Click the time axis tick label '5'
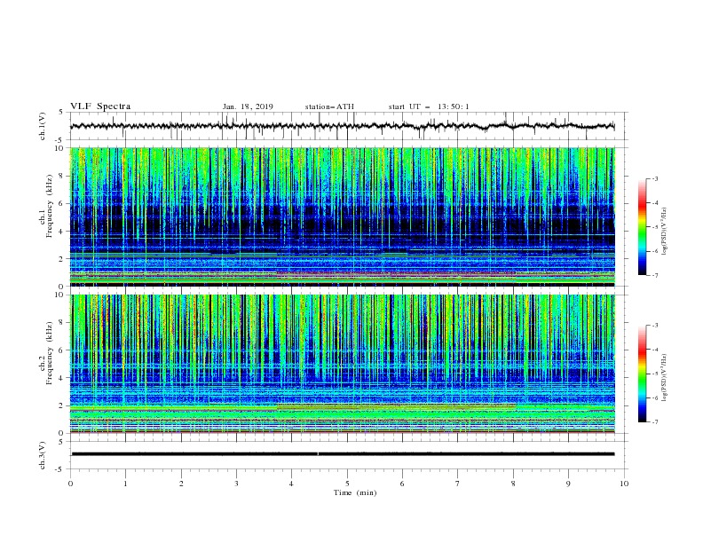This screenshot has width=703, height=543. 347,484
